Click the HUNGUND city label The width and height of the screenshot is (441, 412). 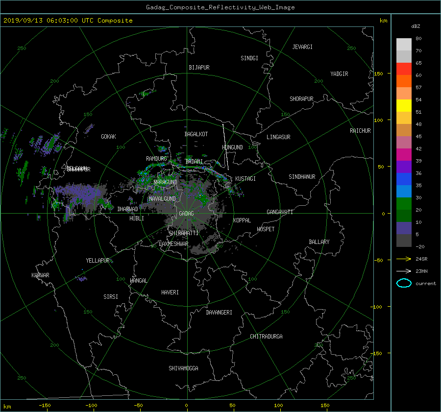(x=232, y=147)
